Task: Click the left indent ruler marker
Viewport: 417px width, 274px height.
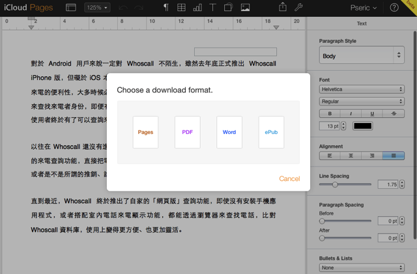Action: [x=31, y=27]
